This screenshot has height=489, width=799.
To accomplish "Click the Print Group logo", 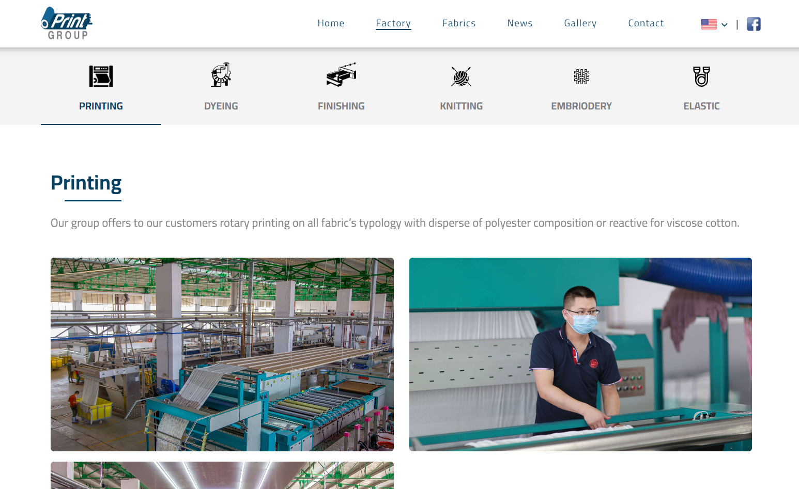I will [x=67, y=24].
